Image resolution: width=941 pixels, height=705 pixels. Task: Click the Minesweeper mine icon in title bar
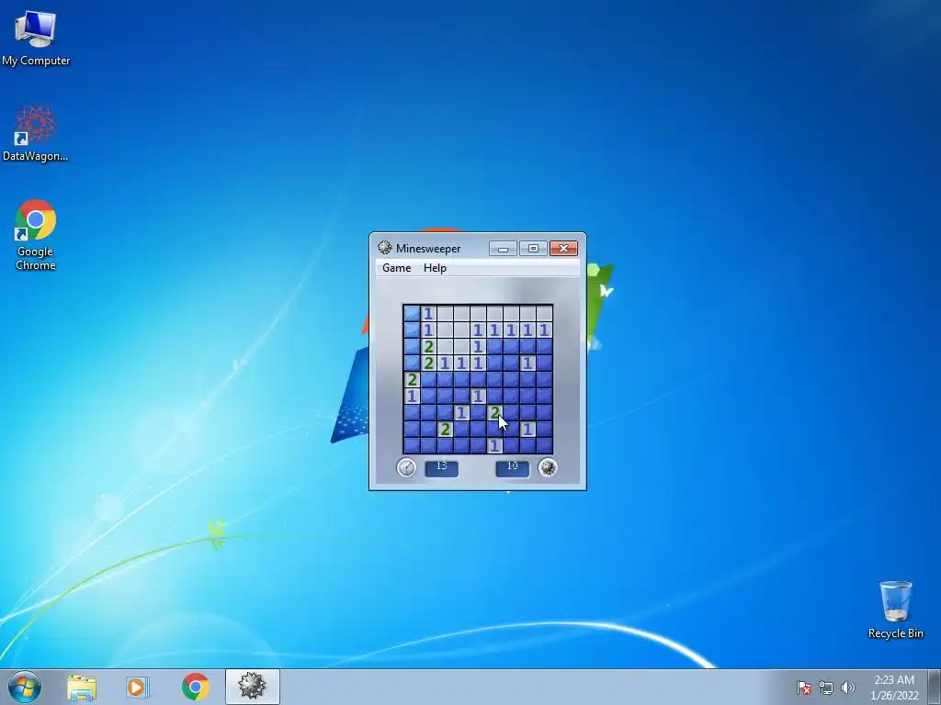point(385,248)
